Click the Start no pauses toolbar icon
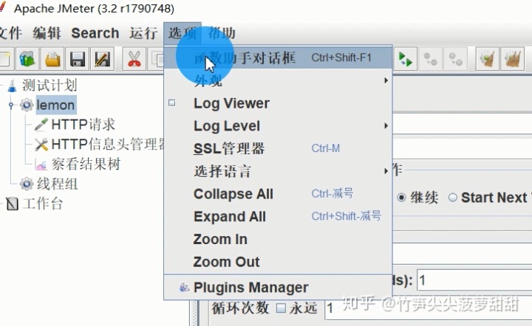The height and width of the screenshot is (326, 532). (405, 59)
